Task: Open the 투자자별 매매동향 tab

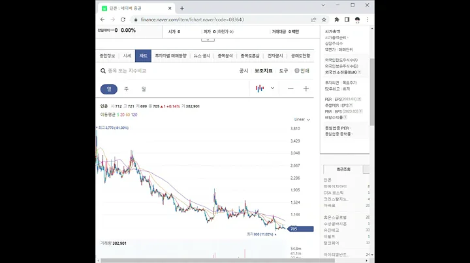Action: pyautogui.click(x=171, y=56)
